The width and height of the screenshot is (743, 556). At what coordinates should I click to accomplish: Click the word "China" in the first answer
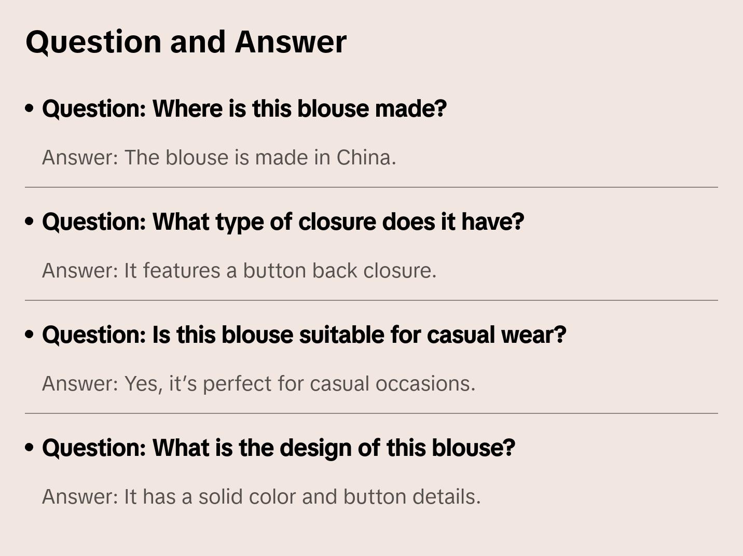click(x=365, y=158)
